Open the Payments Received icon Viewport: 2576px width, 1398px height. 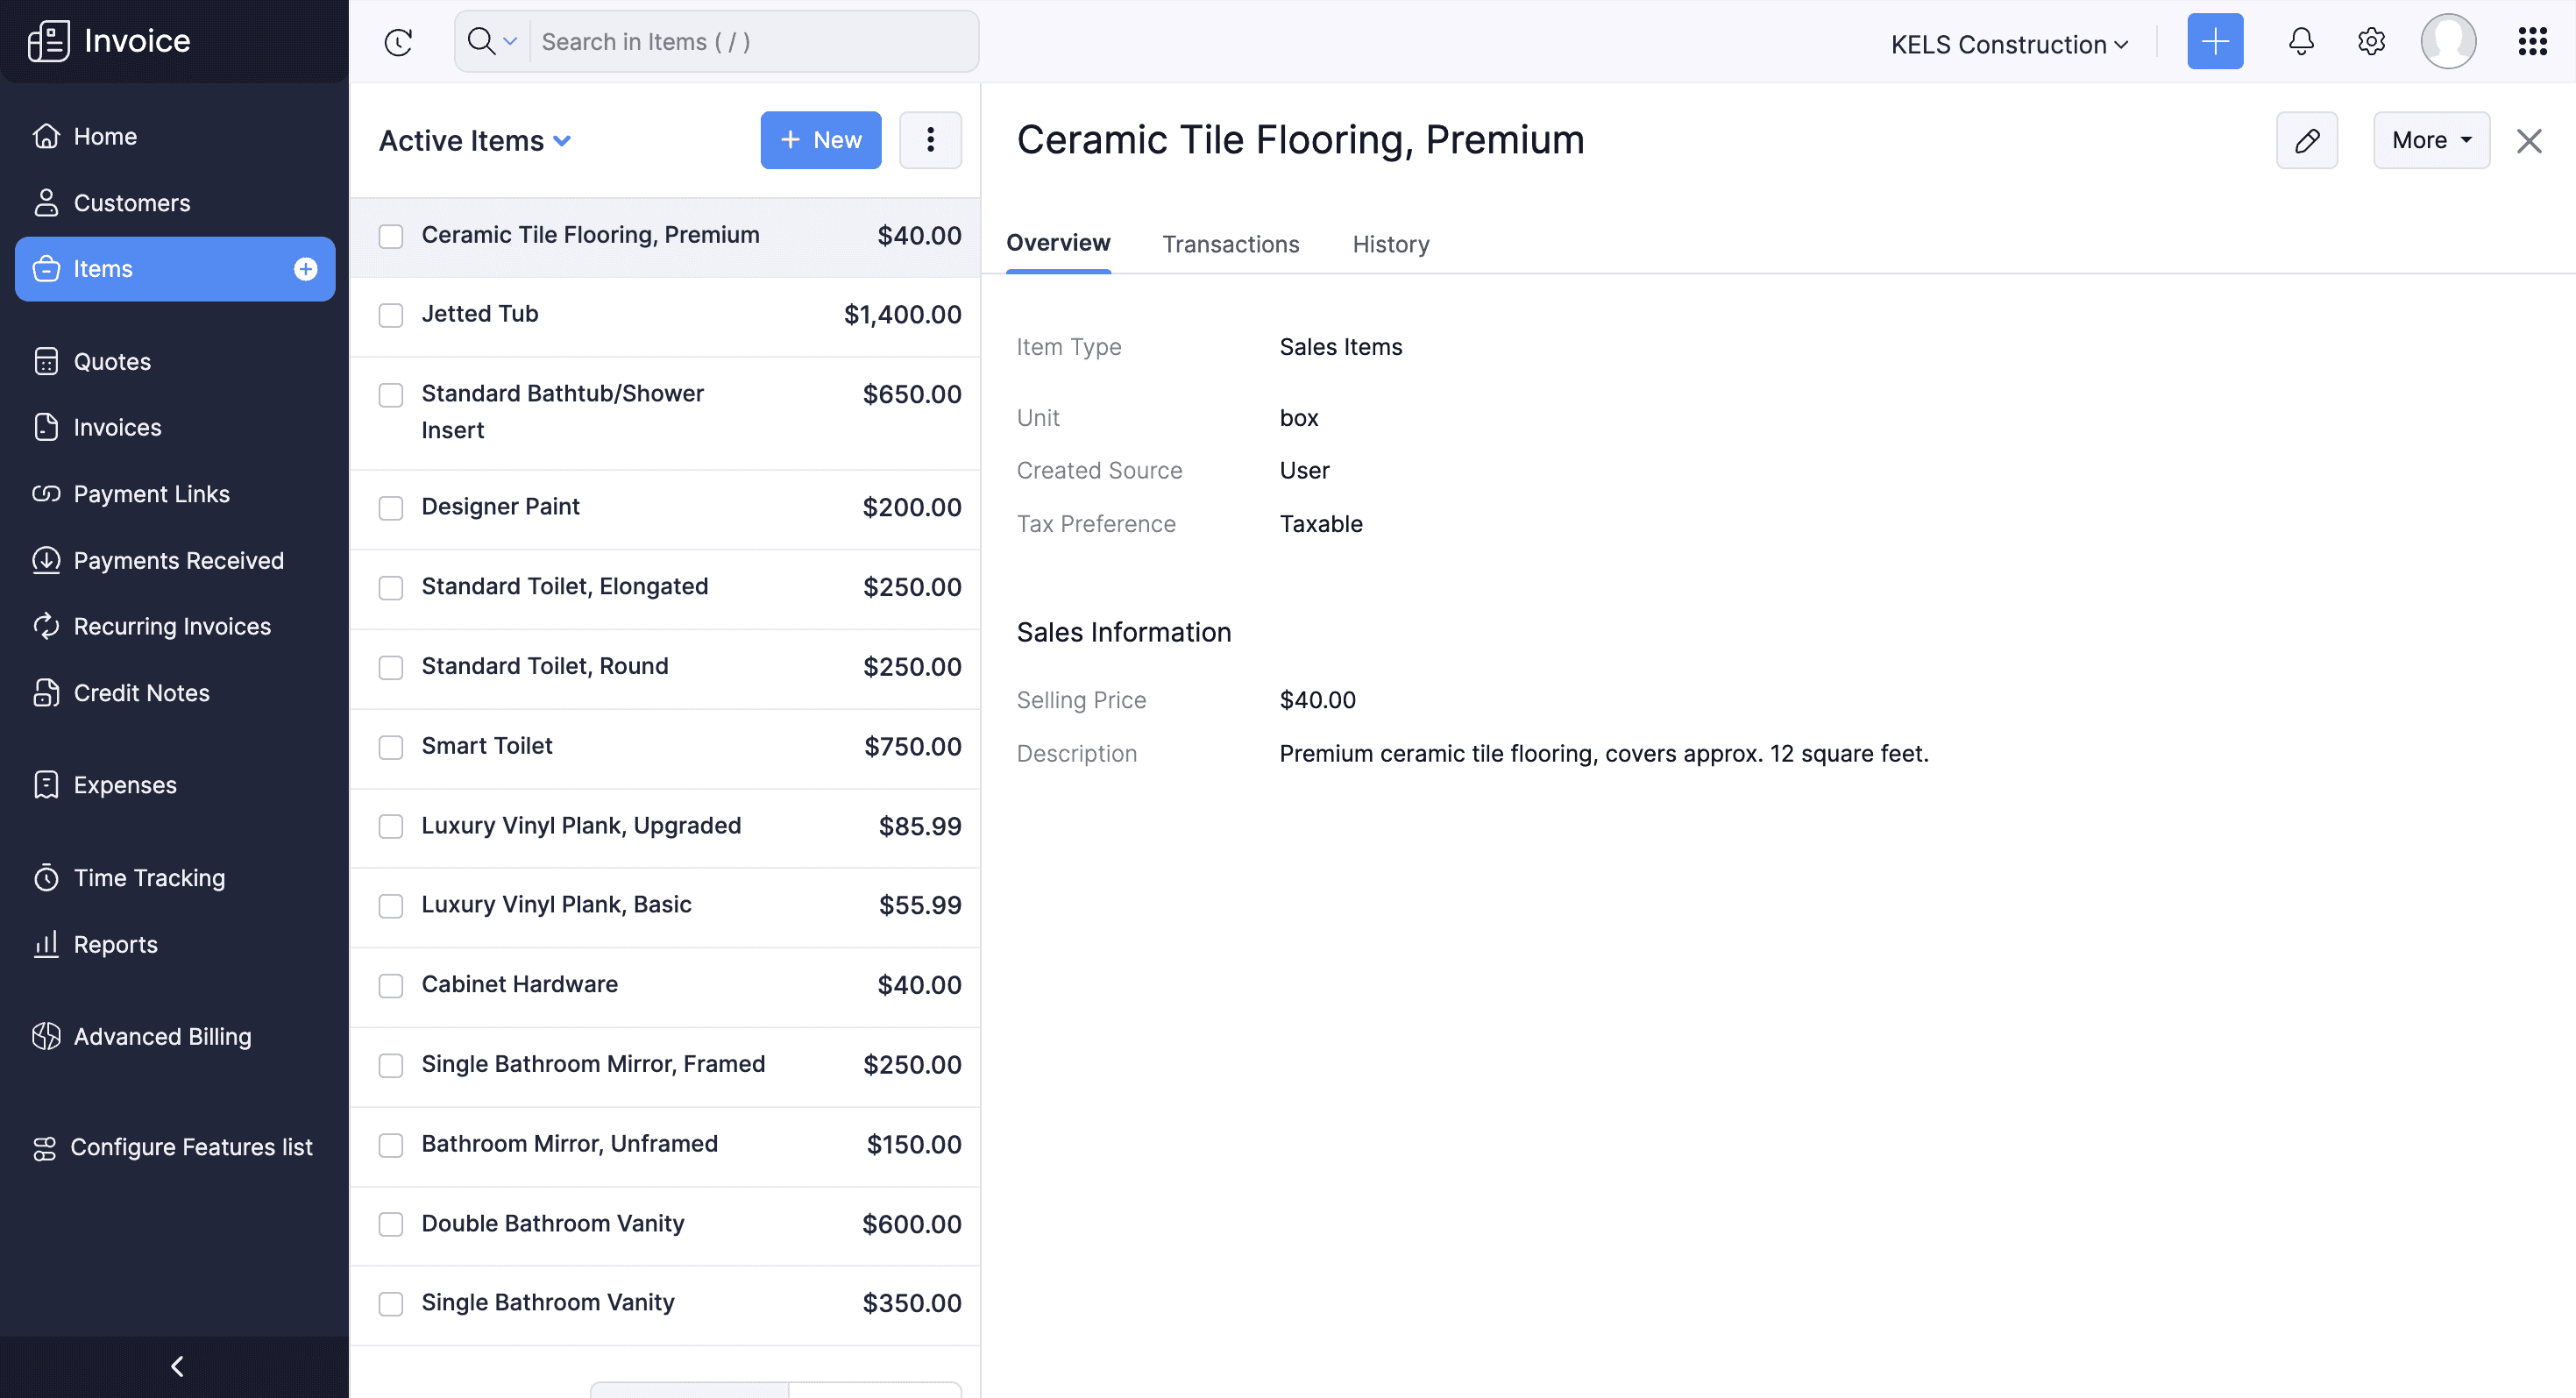coord(46,560)
